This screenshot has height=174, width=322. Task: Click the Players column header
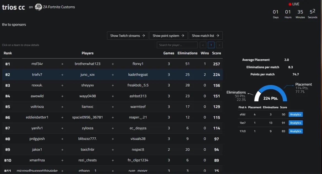pyautogui.click(x=88, y=53)
